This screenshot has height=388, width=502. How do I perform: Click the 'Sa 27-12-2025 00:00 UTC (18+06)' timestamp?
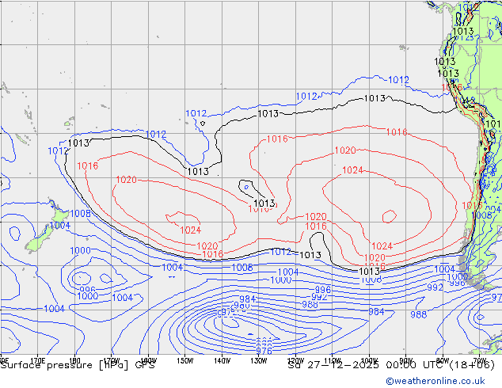(391, 365)
